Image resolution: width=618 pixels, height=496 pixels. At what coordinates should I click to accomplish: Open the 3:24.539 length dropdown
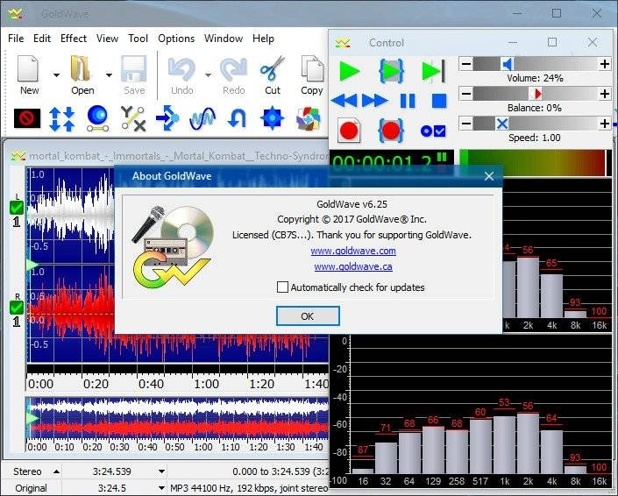(161, 471)
